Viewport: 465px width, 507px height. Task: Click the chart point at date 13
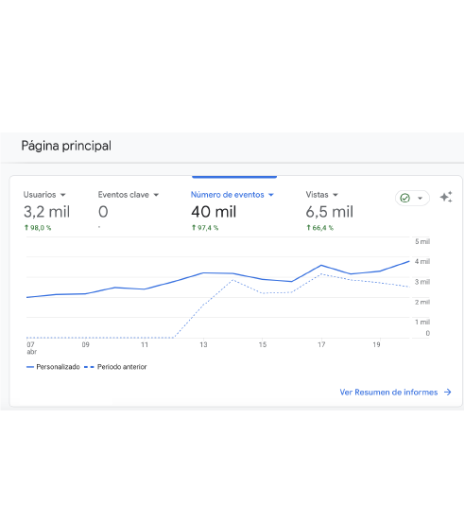[203, 273]
